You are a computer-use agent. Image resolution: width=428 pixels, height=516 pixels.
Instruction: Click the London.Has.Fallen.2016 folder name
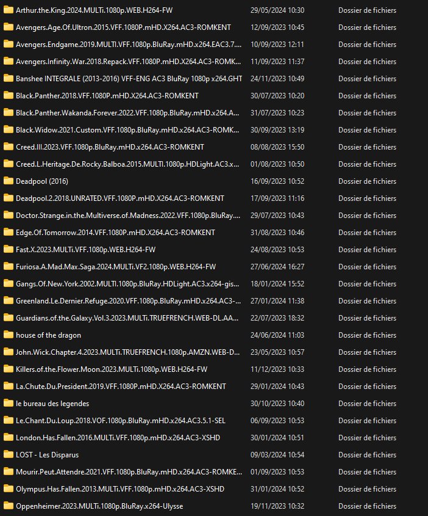[x=118, y=438]
